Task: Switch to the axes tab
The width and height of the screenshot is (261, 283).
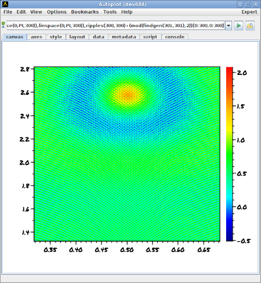Action: (x=37, y=37)
